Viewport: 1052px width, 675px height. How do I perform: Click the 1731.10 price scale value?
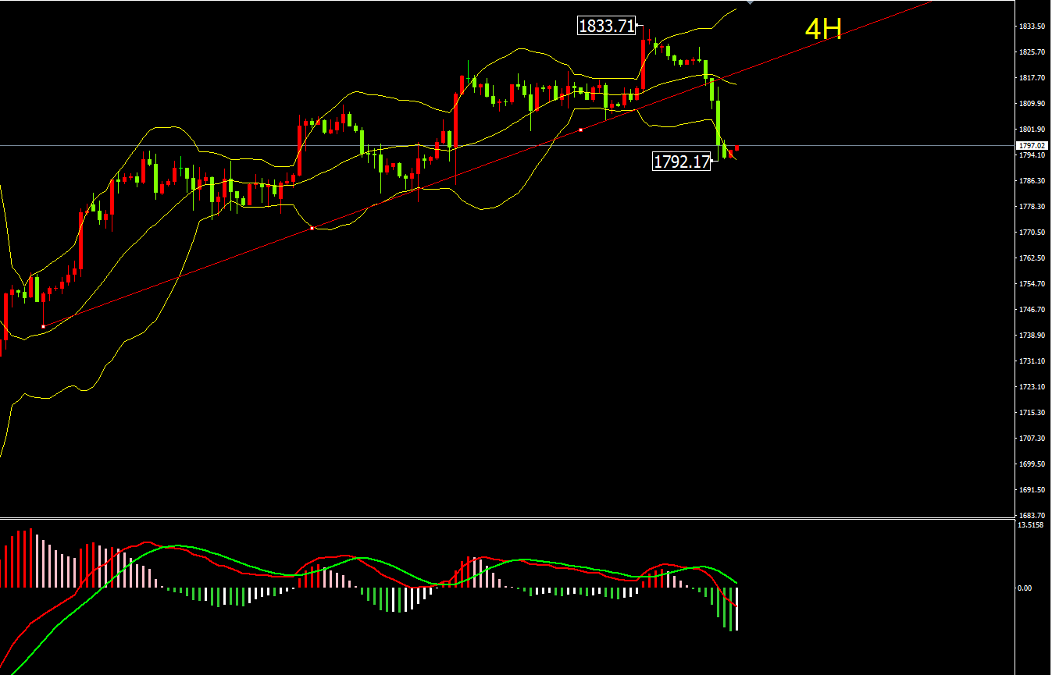(x=1032, y=361)
